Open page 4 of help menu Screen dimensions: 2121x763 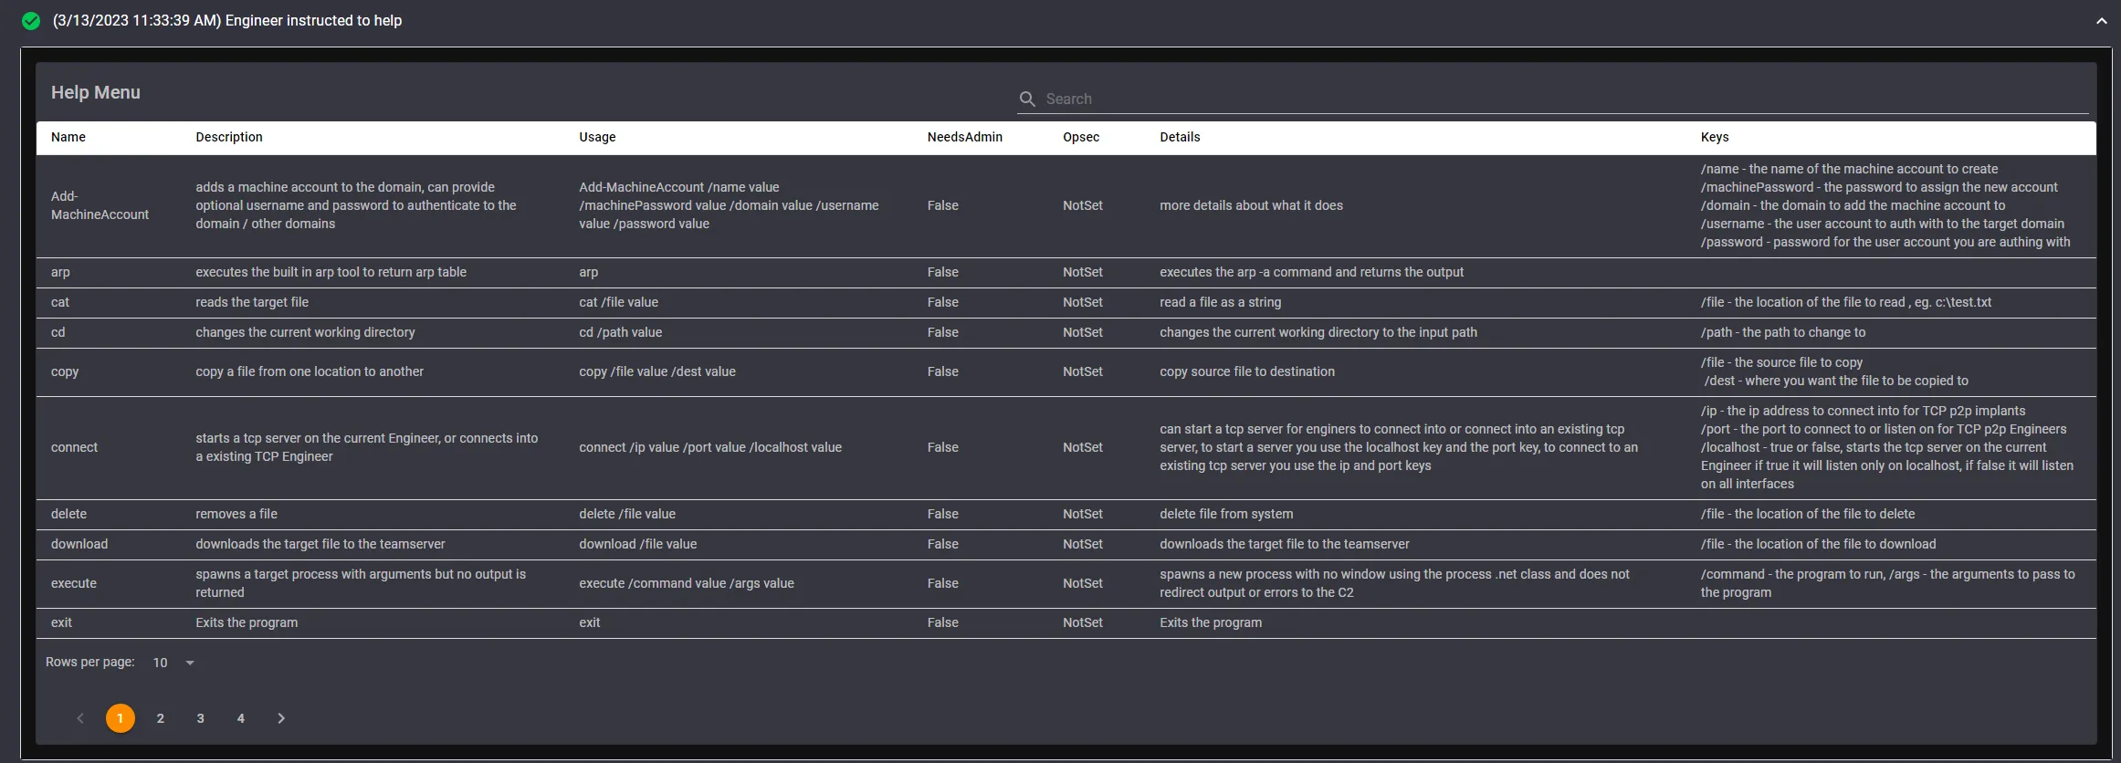pos(241,718)
